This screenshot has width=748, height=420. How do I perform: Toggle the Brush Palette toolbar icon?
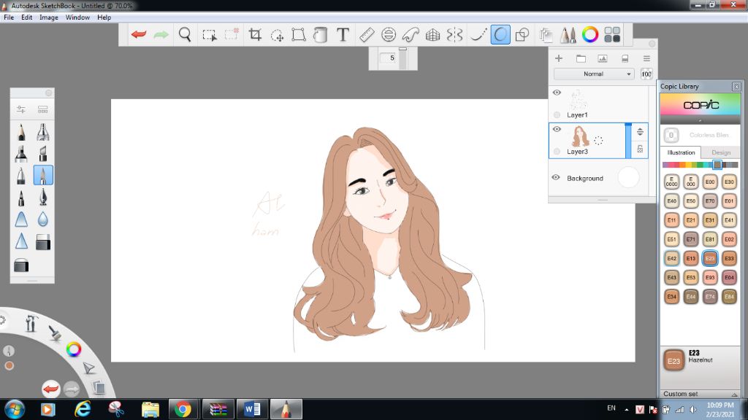click(568, 34)
